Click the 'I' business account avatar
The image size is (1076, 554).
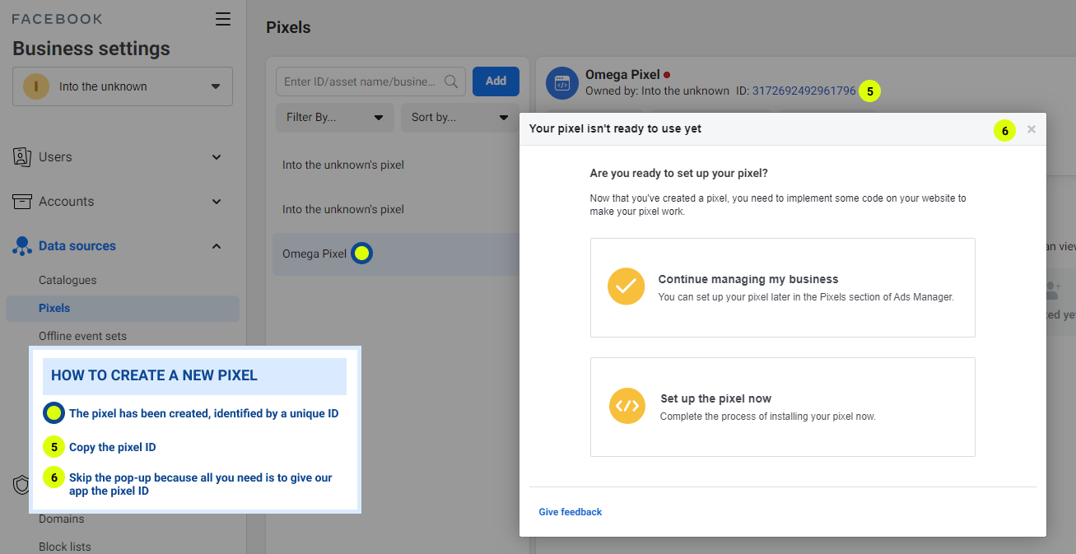35,86
